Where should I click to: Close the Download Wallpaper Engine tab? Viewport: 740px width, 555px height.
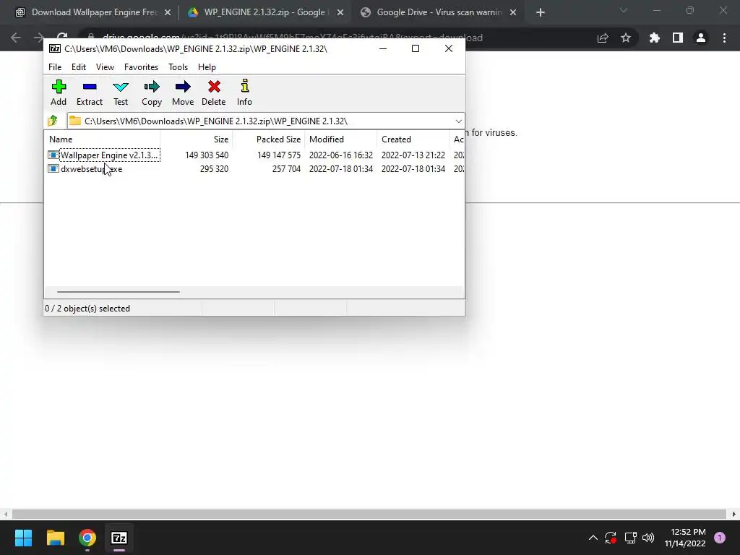[x=168, y=13]
